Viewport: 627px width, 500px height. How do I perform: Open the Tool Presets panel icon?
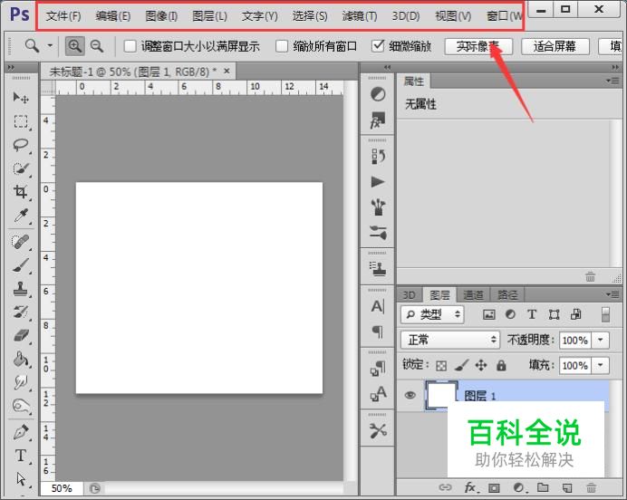click(x=378, y=430)
